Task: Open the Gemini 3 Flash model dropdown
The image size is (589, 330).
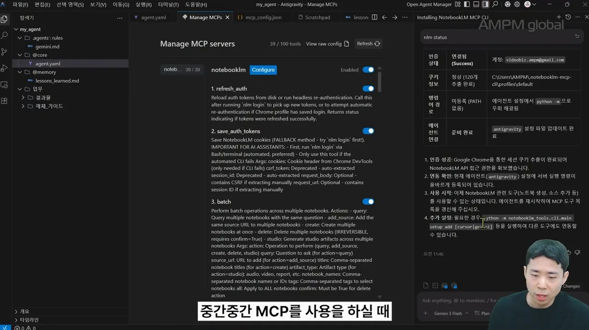Action: pyautogui.click(x=451, y=313)
